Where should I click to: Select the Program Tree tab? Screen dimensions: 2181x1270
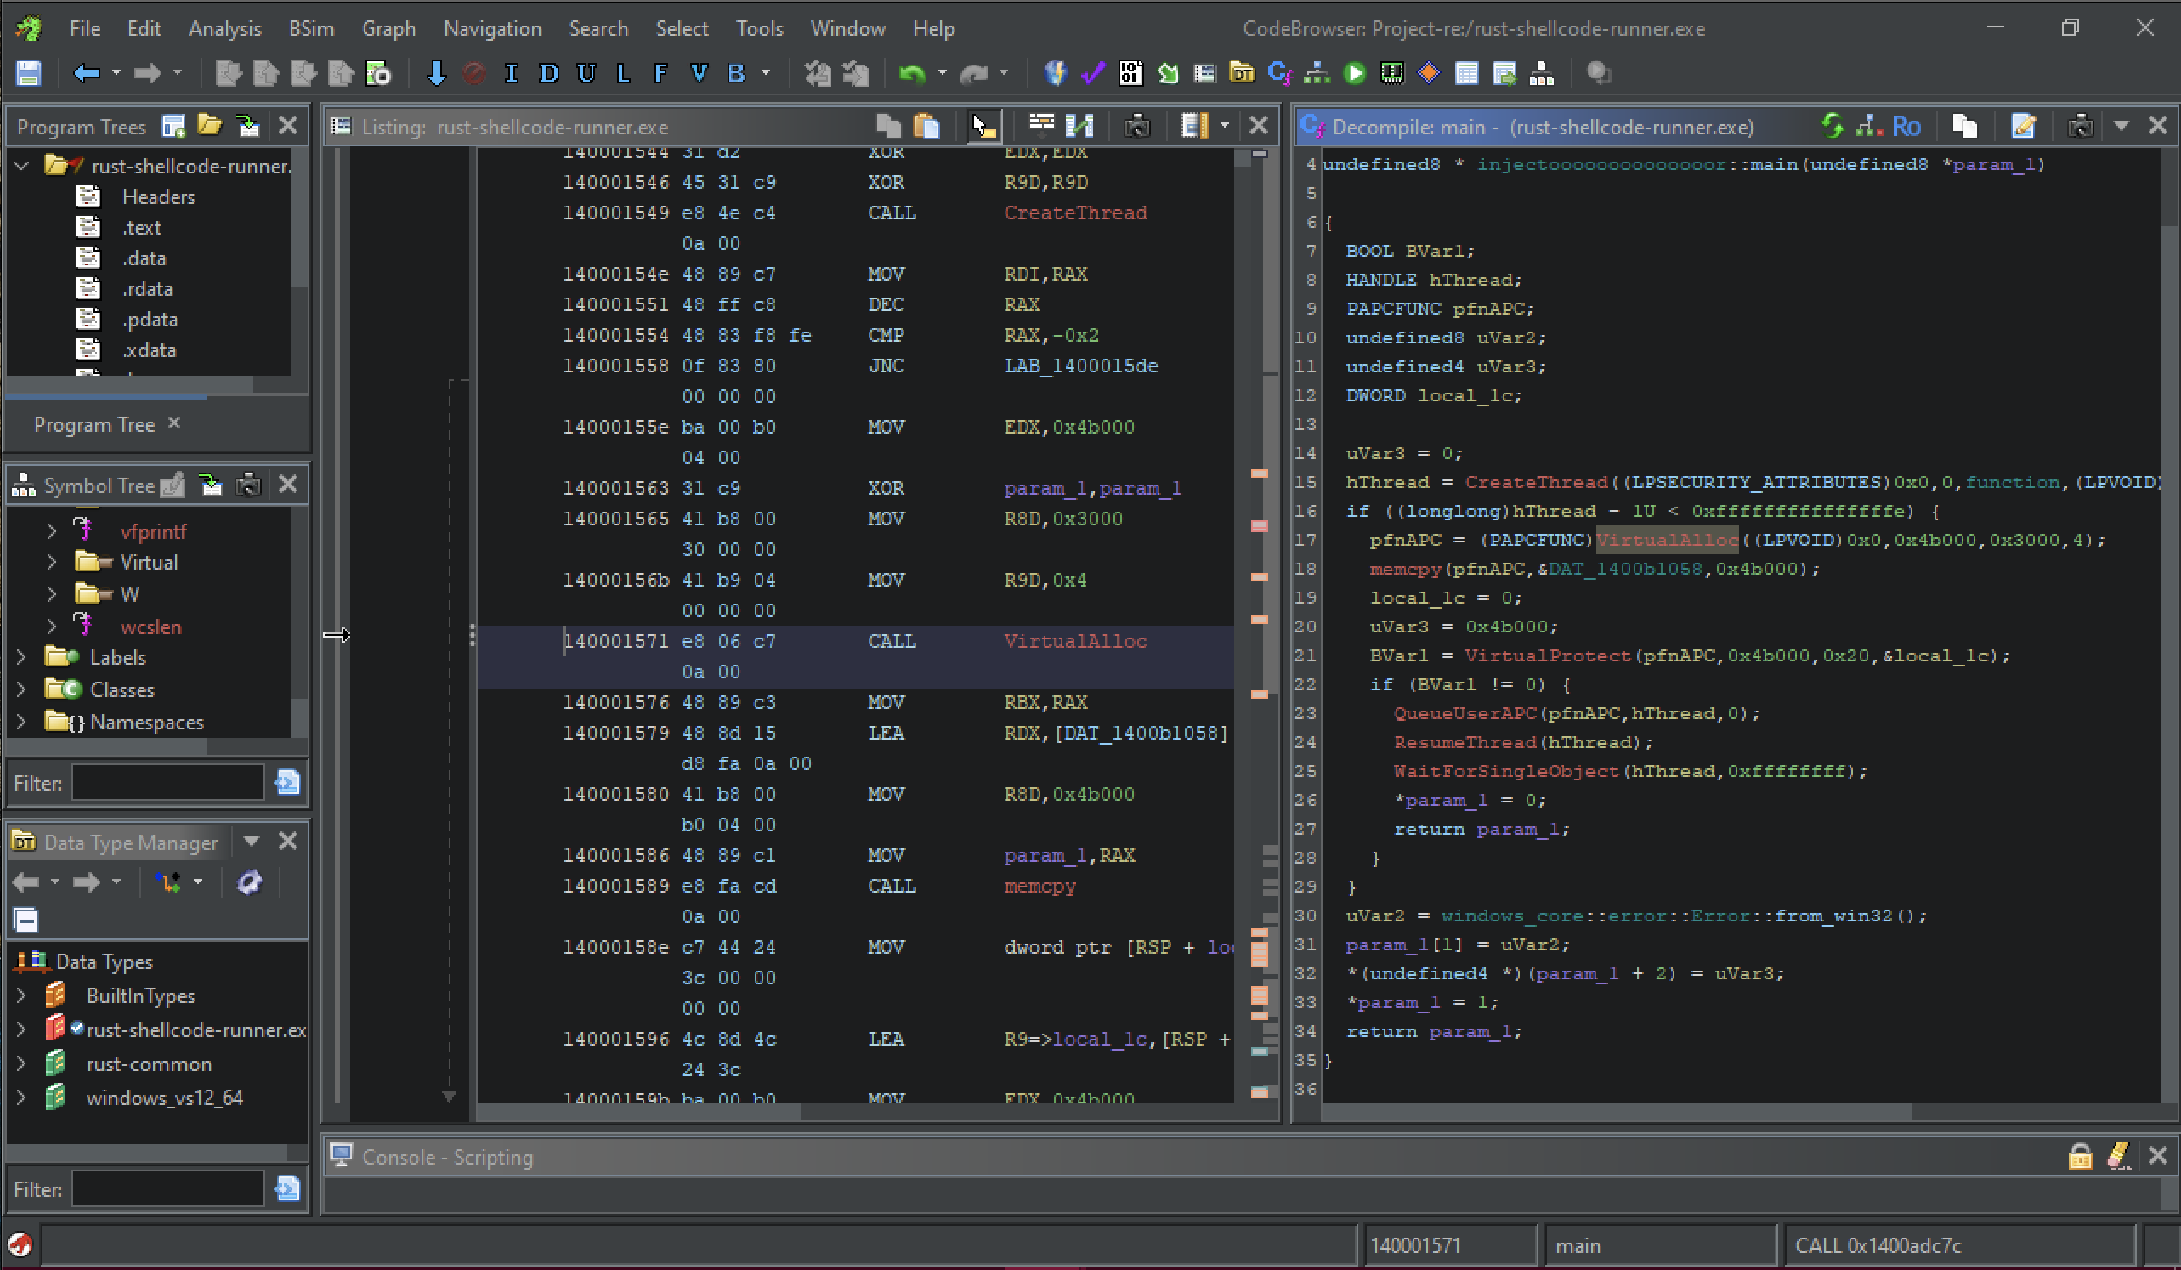(x=93, y=424)
